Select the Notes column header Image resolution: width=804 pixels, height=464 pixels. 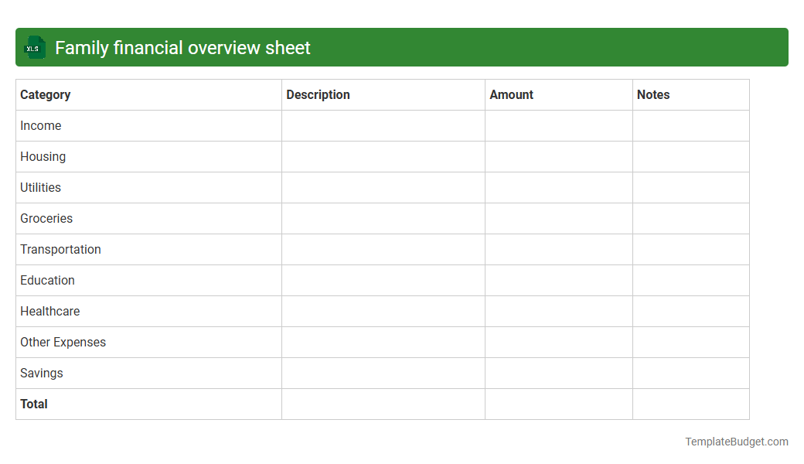(653, 94)
